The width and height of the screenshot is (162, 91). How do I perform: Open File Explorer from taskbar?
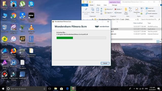point(56,89)
